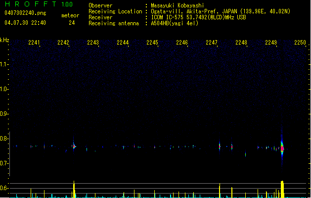
Task: Click the receiver text ICOM IC-575 53.7492
Action: (198, 17)
